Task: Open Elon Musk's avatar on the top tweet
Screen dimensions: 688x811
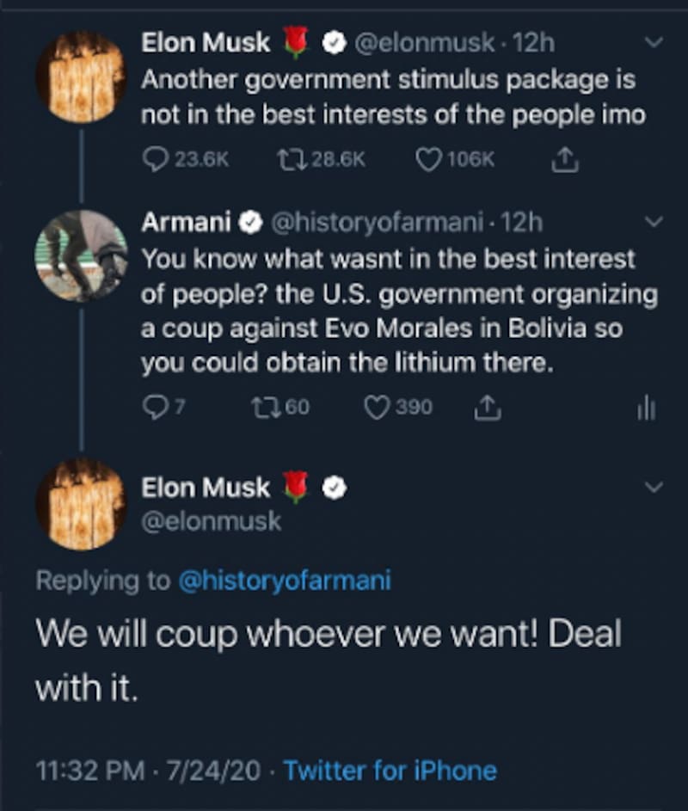Action: pyautogui.click(x=81, y=77)
